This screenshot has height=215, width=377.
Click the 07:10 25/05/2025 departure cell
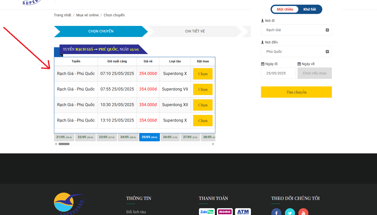[x=117, y=74]
